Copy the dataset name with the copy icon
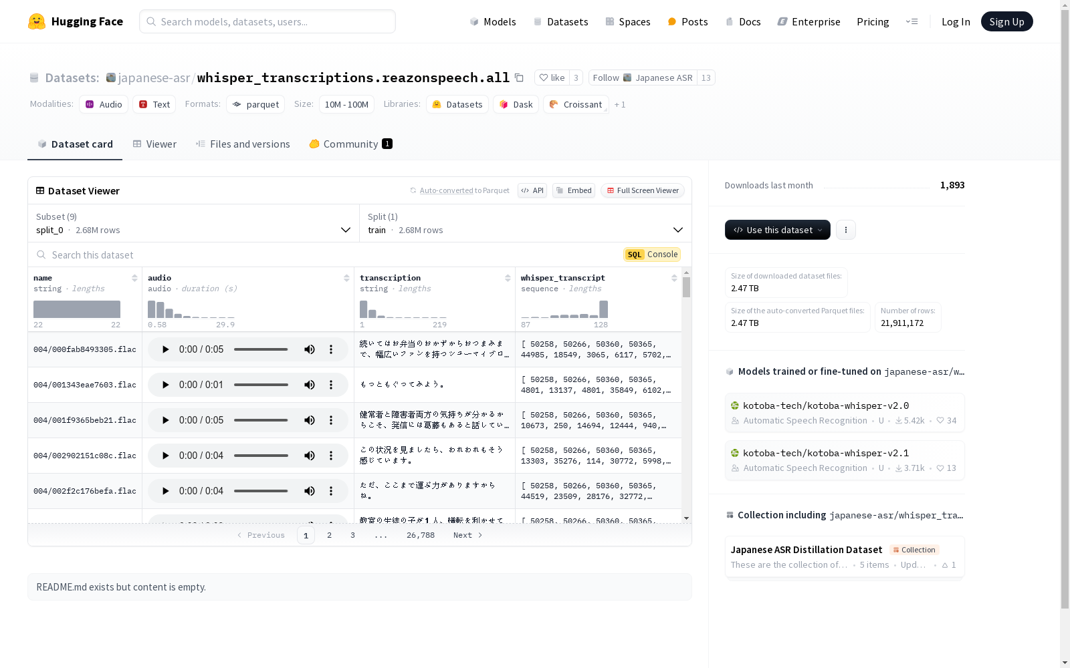The width and height of the screenshot is (1070, 668). pos(519,77)
